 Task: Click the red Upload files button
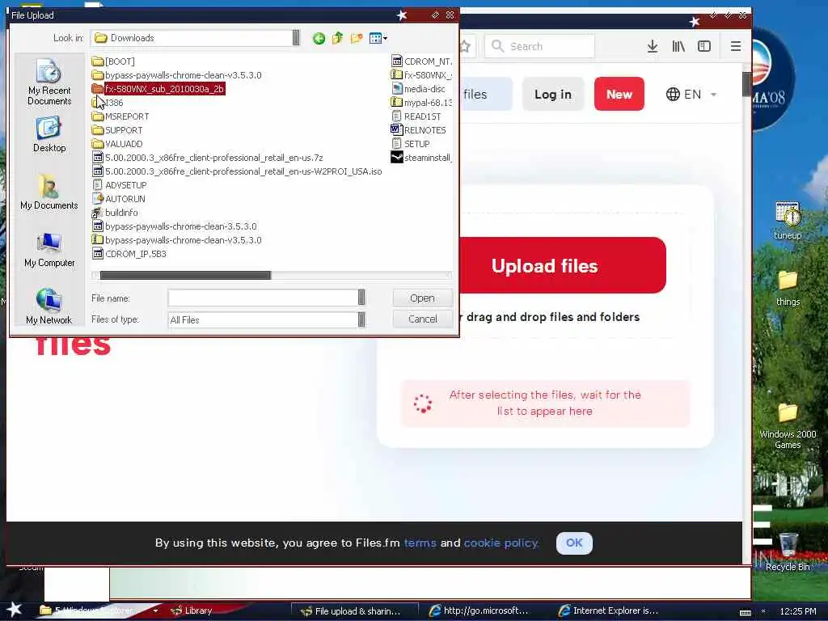click(563, 265)
